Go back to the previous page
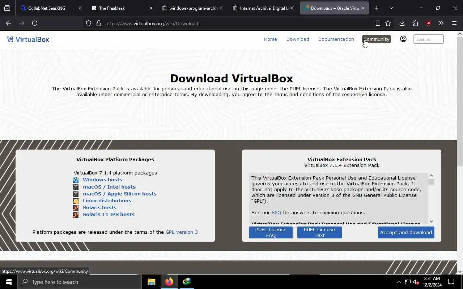This screenshot has height=289, width=463. click(9, 23)
